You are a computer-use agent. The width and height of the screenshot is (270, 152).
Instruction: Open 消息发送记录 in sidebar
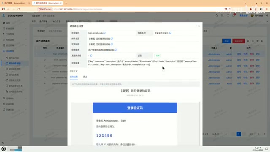[x=15, y=80]
